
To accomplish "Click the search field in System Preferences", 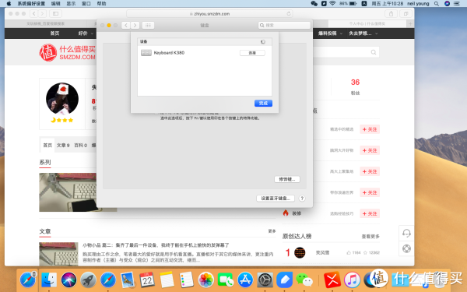I will 284,26.
